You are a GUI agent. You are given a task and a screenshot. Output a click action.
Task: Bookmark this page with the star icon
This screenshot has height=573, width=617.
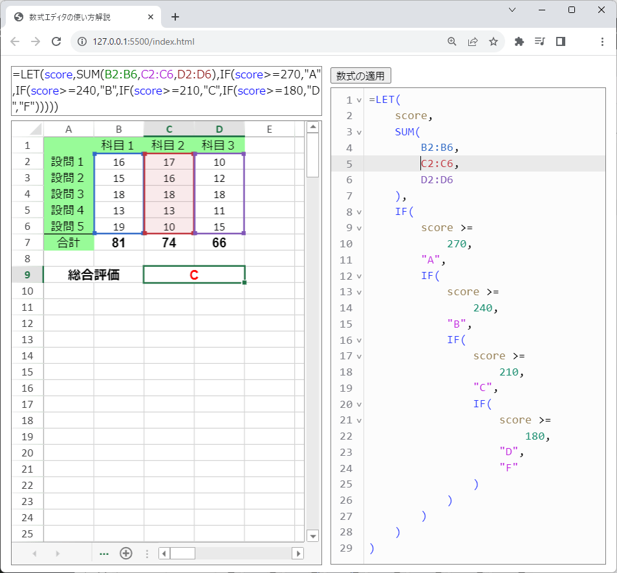(493, 41)
